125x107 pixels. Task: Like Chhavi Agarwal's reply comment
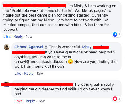(18, 74)
